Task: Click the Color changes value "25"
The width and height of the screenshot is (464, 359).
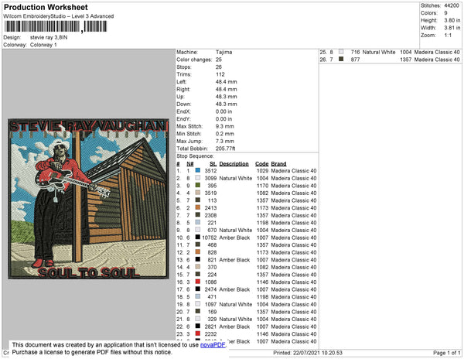Action: 219,60
